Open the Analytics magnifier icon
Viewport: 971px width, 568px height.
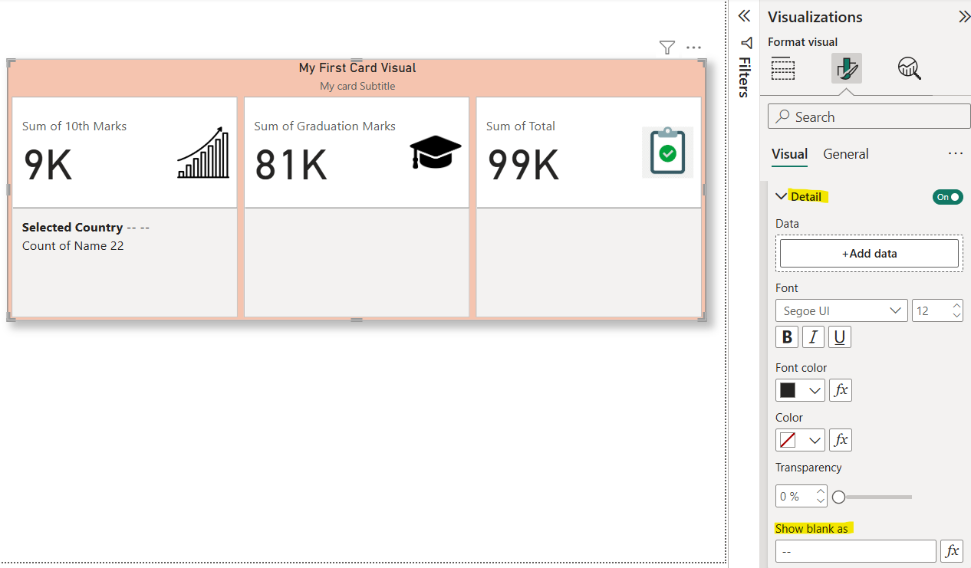[909, 69]
